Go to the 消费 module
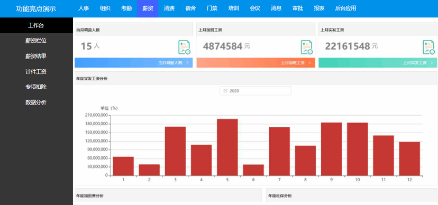This screenshot has width=438, height=205. [169, 8]
